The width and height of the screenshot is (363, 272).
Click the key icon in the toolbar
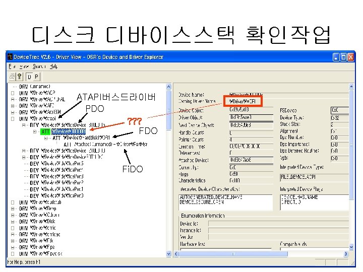coord(20,77)
